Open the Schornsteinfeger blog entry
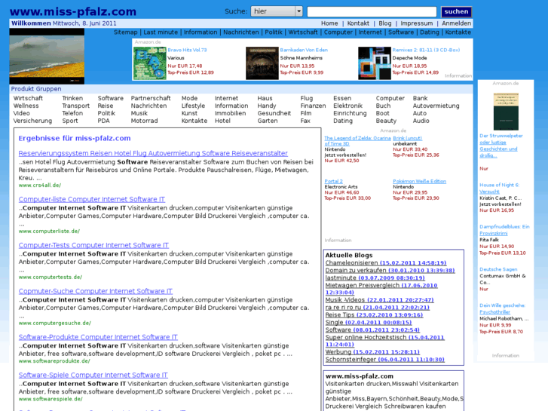Image resolution: width=548 pixels, height=411 pixels. (384, 360)
